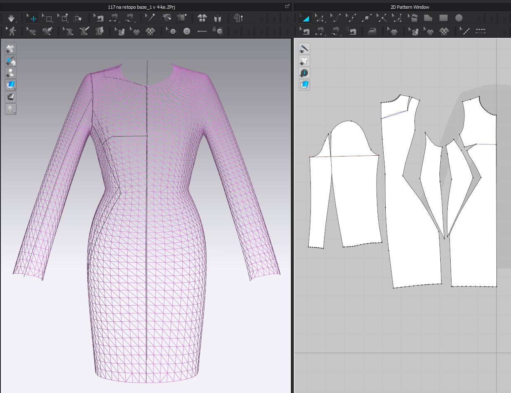Select the Button tool with four holes
This screenshot has height=393, width=511.
click(187, 31)
